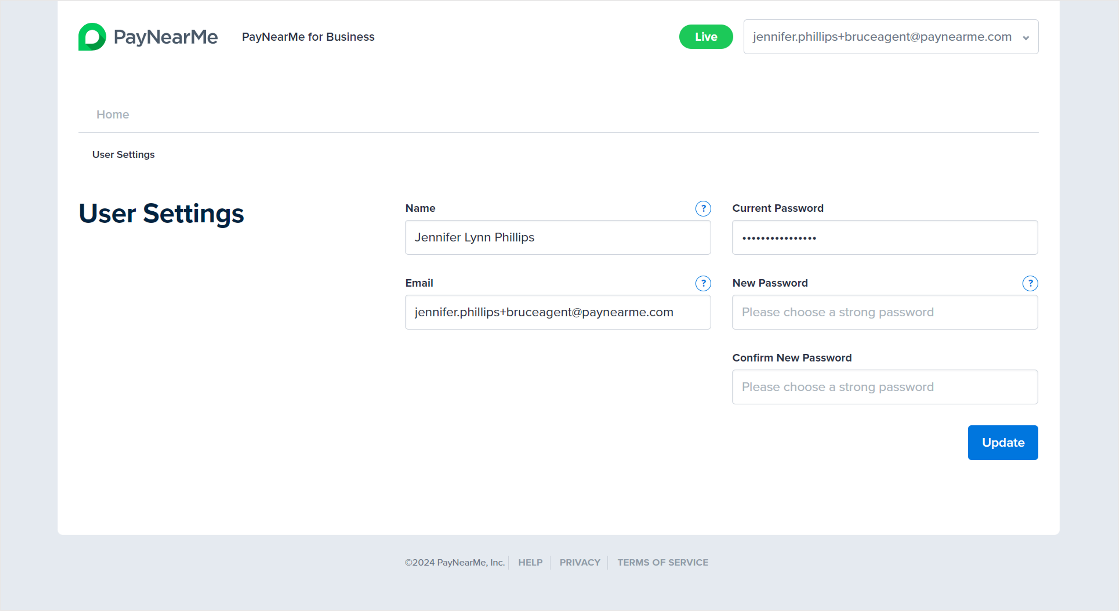Go to the Home tab
Image resolution: width=1119 pixels, height=611 pixels.
pos(113,114)
